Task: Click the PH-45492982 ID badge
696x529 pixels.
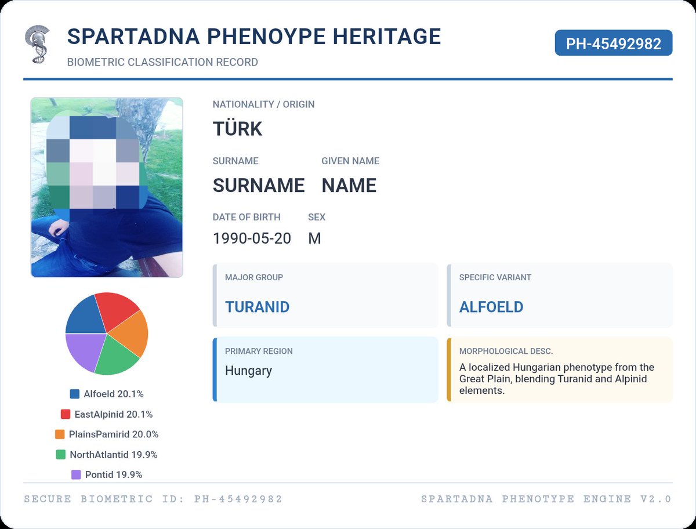Action: [x=614, y=43]
